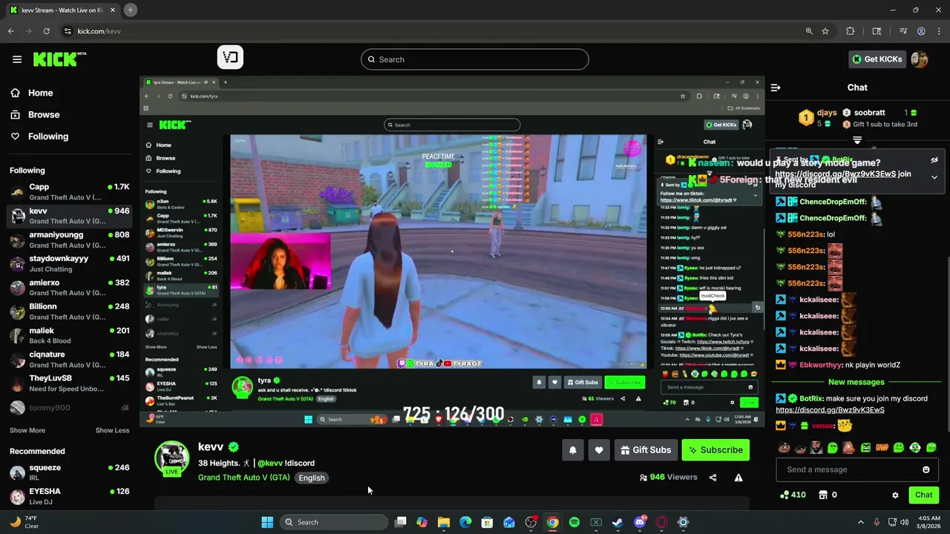Open OBS Studio from the taskbar
Image resolution: width=950 pixels, height=534 pixels.
531,522
